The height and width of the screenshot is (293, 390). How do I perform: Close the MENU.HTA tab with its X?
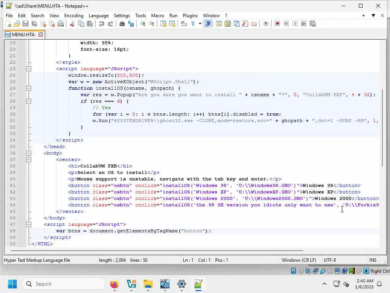(x=40, y=34)
